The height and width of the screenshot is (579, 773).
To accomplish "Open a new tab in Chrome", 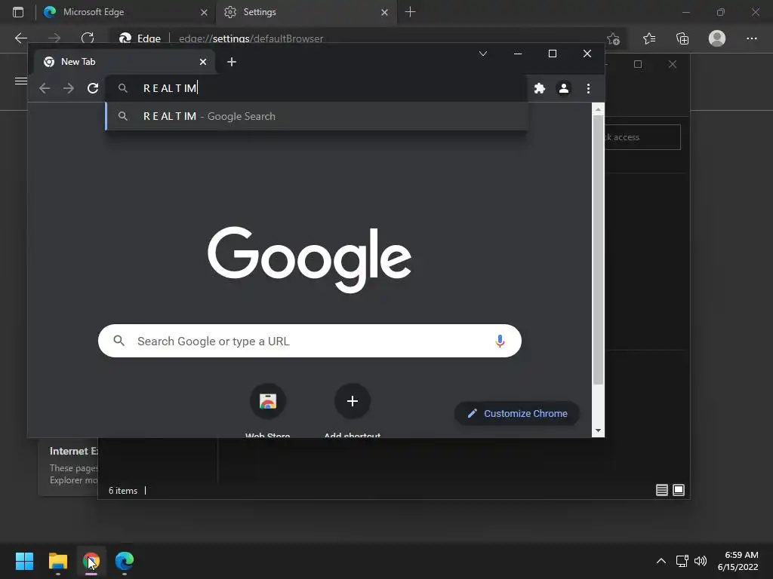I will 232,62.
